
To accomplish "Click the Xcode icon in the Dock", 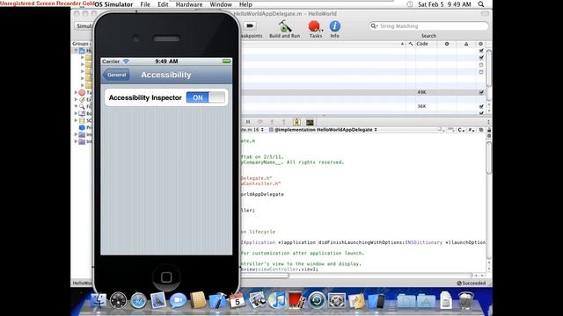I will [x=217, y=300].
